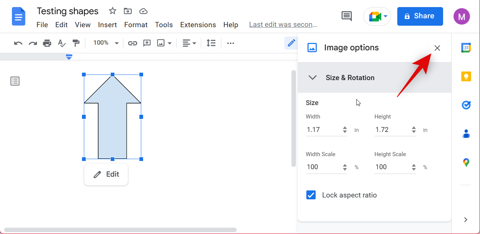Image resolution: width=480 pixels, height=234 pixels.
Task: Open the Insert menu
Action: tap(107, 25)
